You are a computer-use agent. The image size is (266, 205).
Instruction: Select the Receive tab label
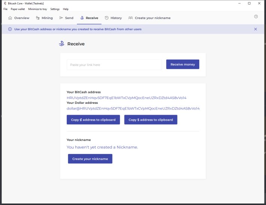tap(92, 18)
